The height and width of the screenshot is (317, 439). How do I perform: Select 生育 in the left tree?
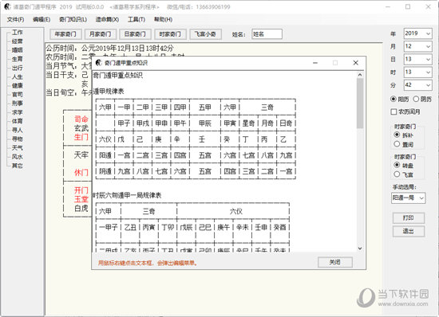(18, 59)
